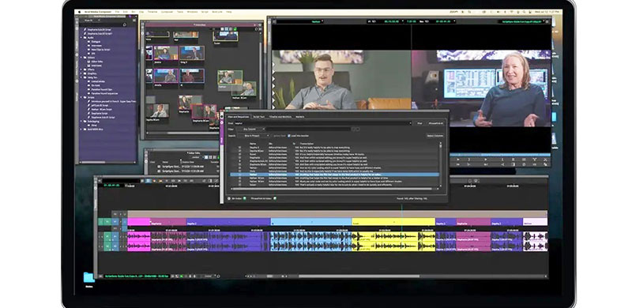Screen dimensions: 632x308
Task: Open the Markers tab in Find window
Action: (x=300, y=117)
